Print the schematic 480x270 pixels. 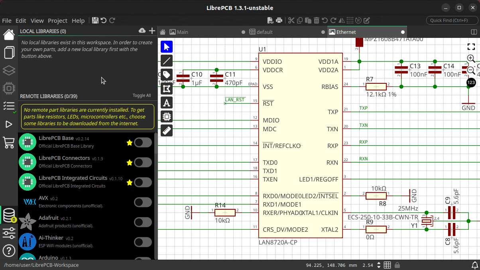pos(279,20)
